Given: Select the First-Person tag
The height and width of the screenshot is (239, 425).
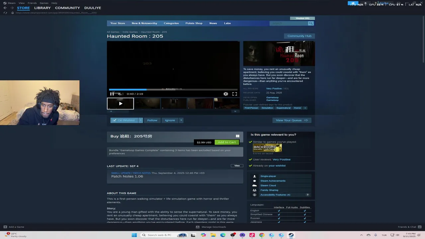Looking at the screenshot, I should point(251,108).
